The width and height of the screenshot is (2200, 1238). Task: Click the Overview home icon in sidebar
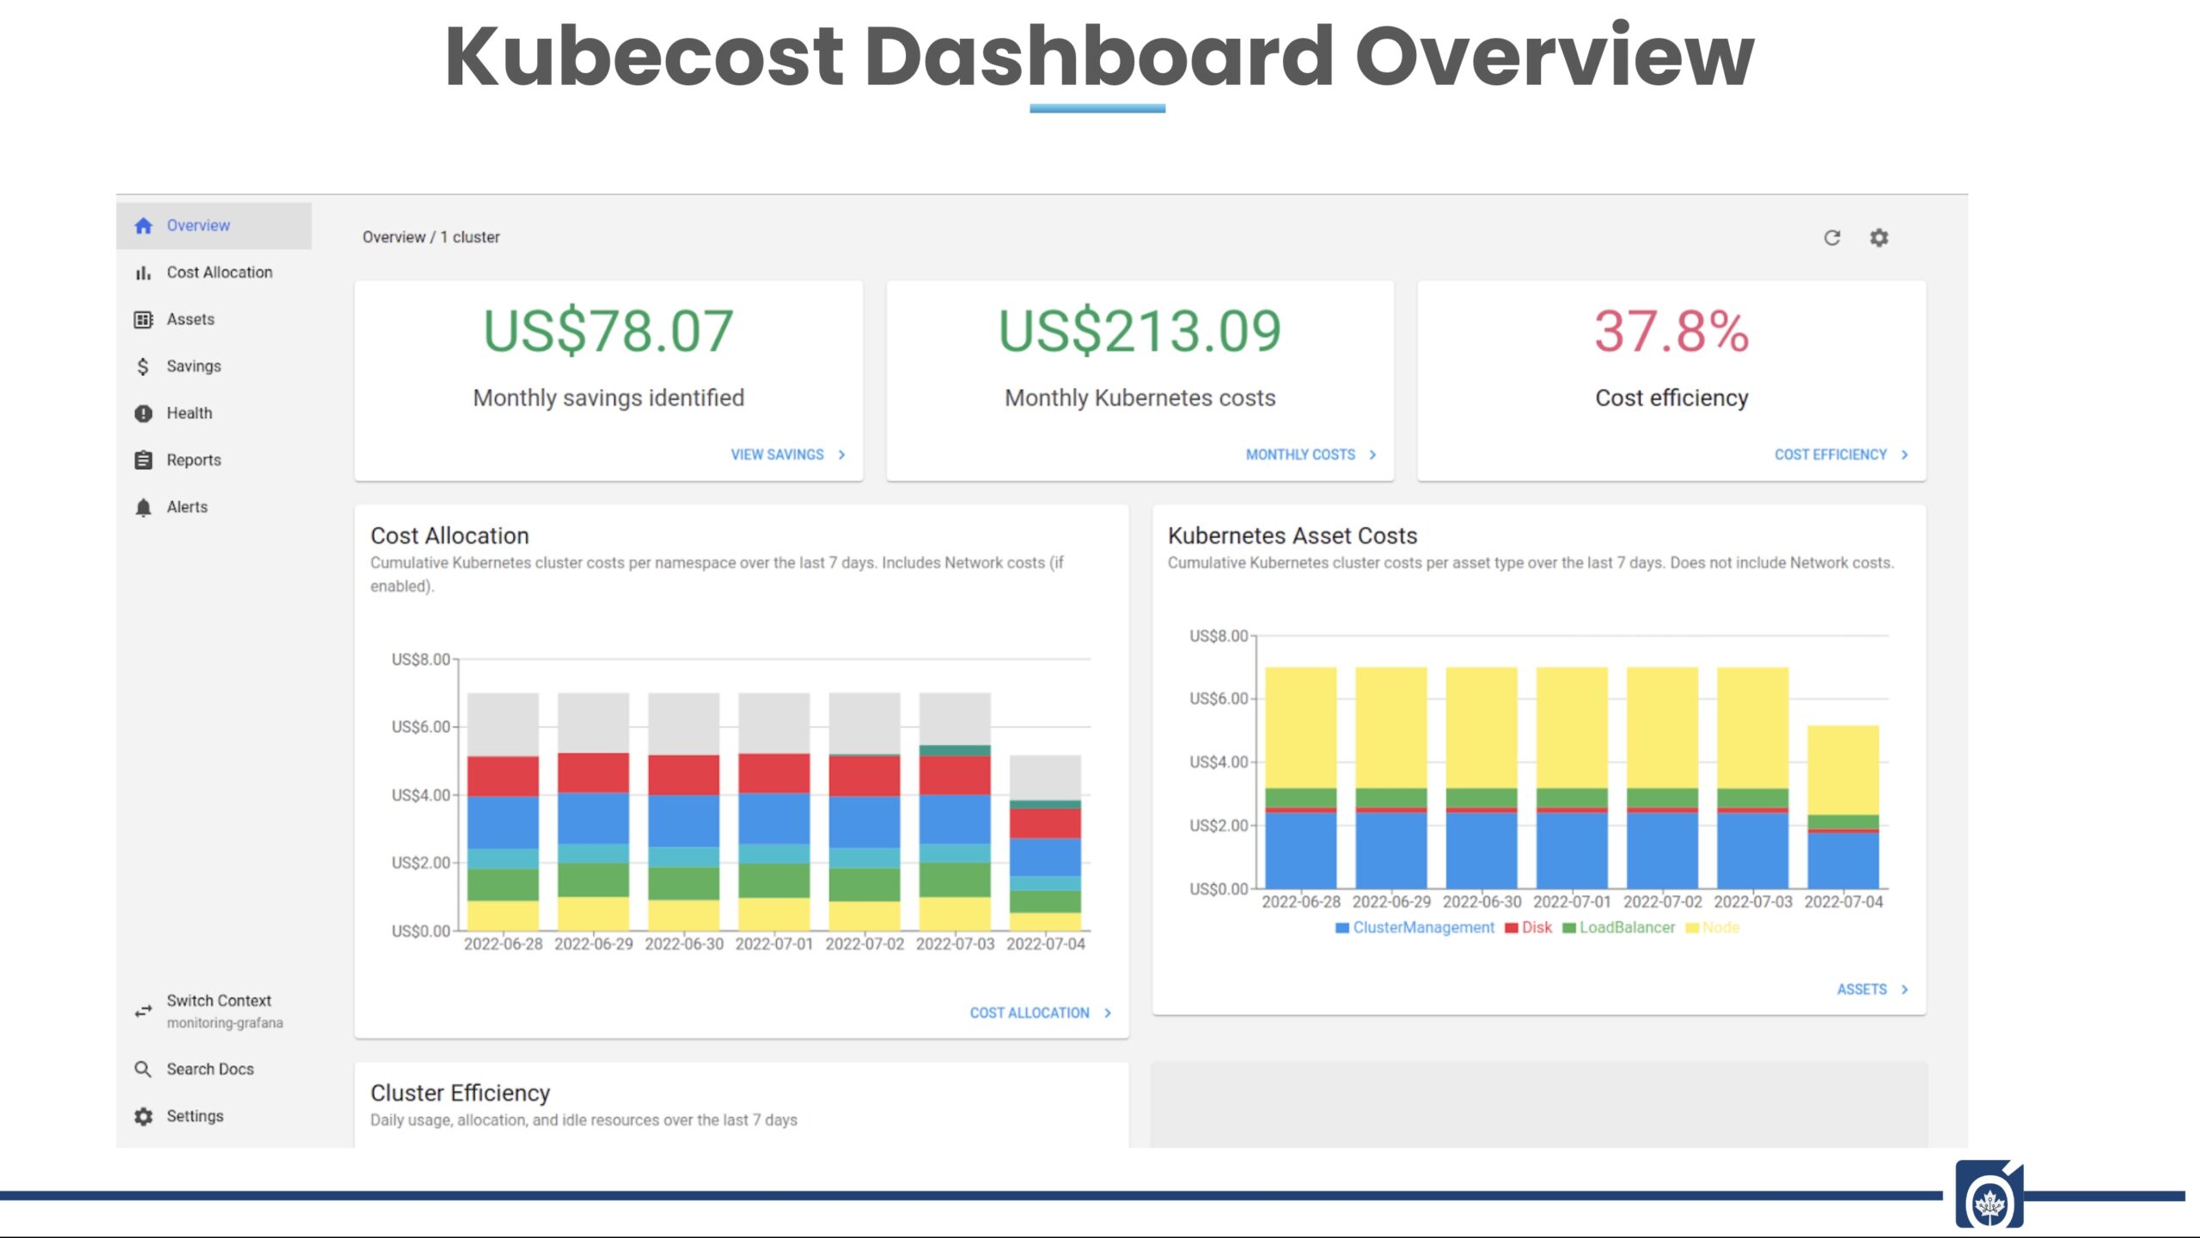[144, 226]
